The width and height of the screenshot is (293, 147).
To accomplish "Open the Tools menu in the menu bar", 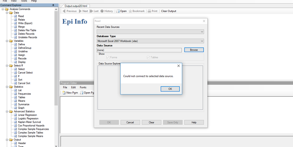I will point(24,1).
